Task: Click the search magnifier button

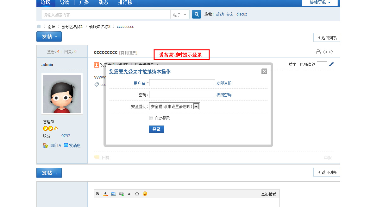Action: coord(197,14)
